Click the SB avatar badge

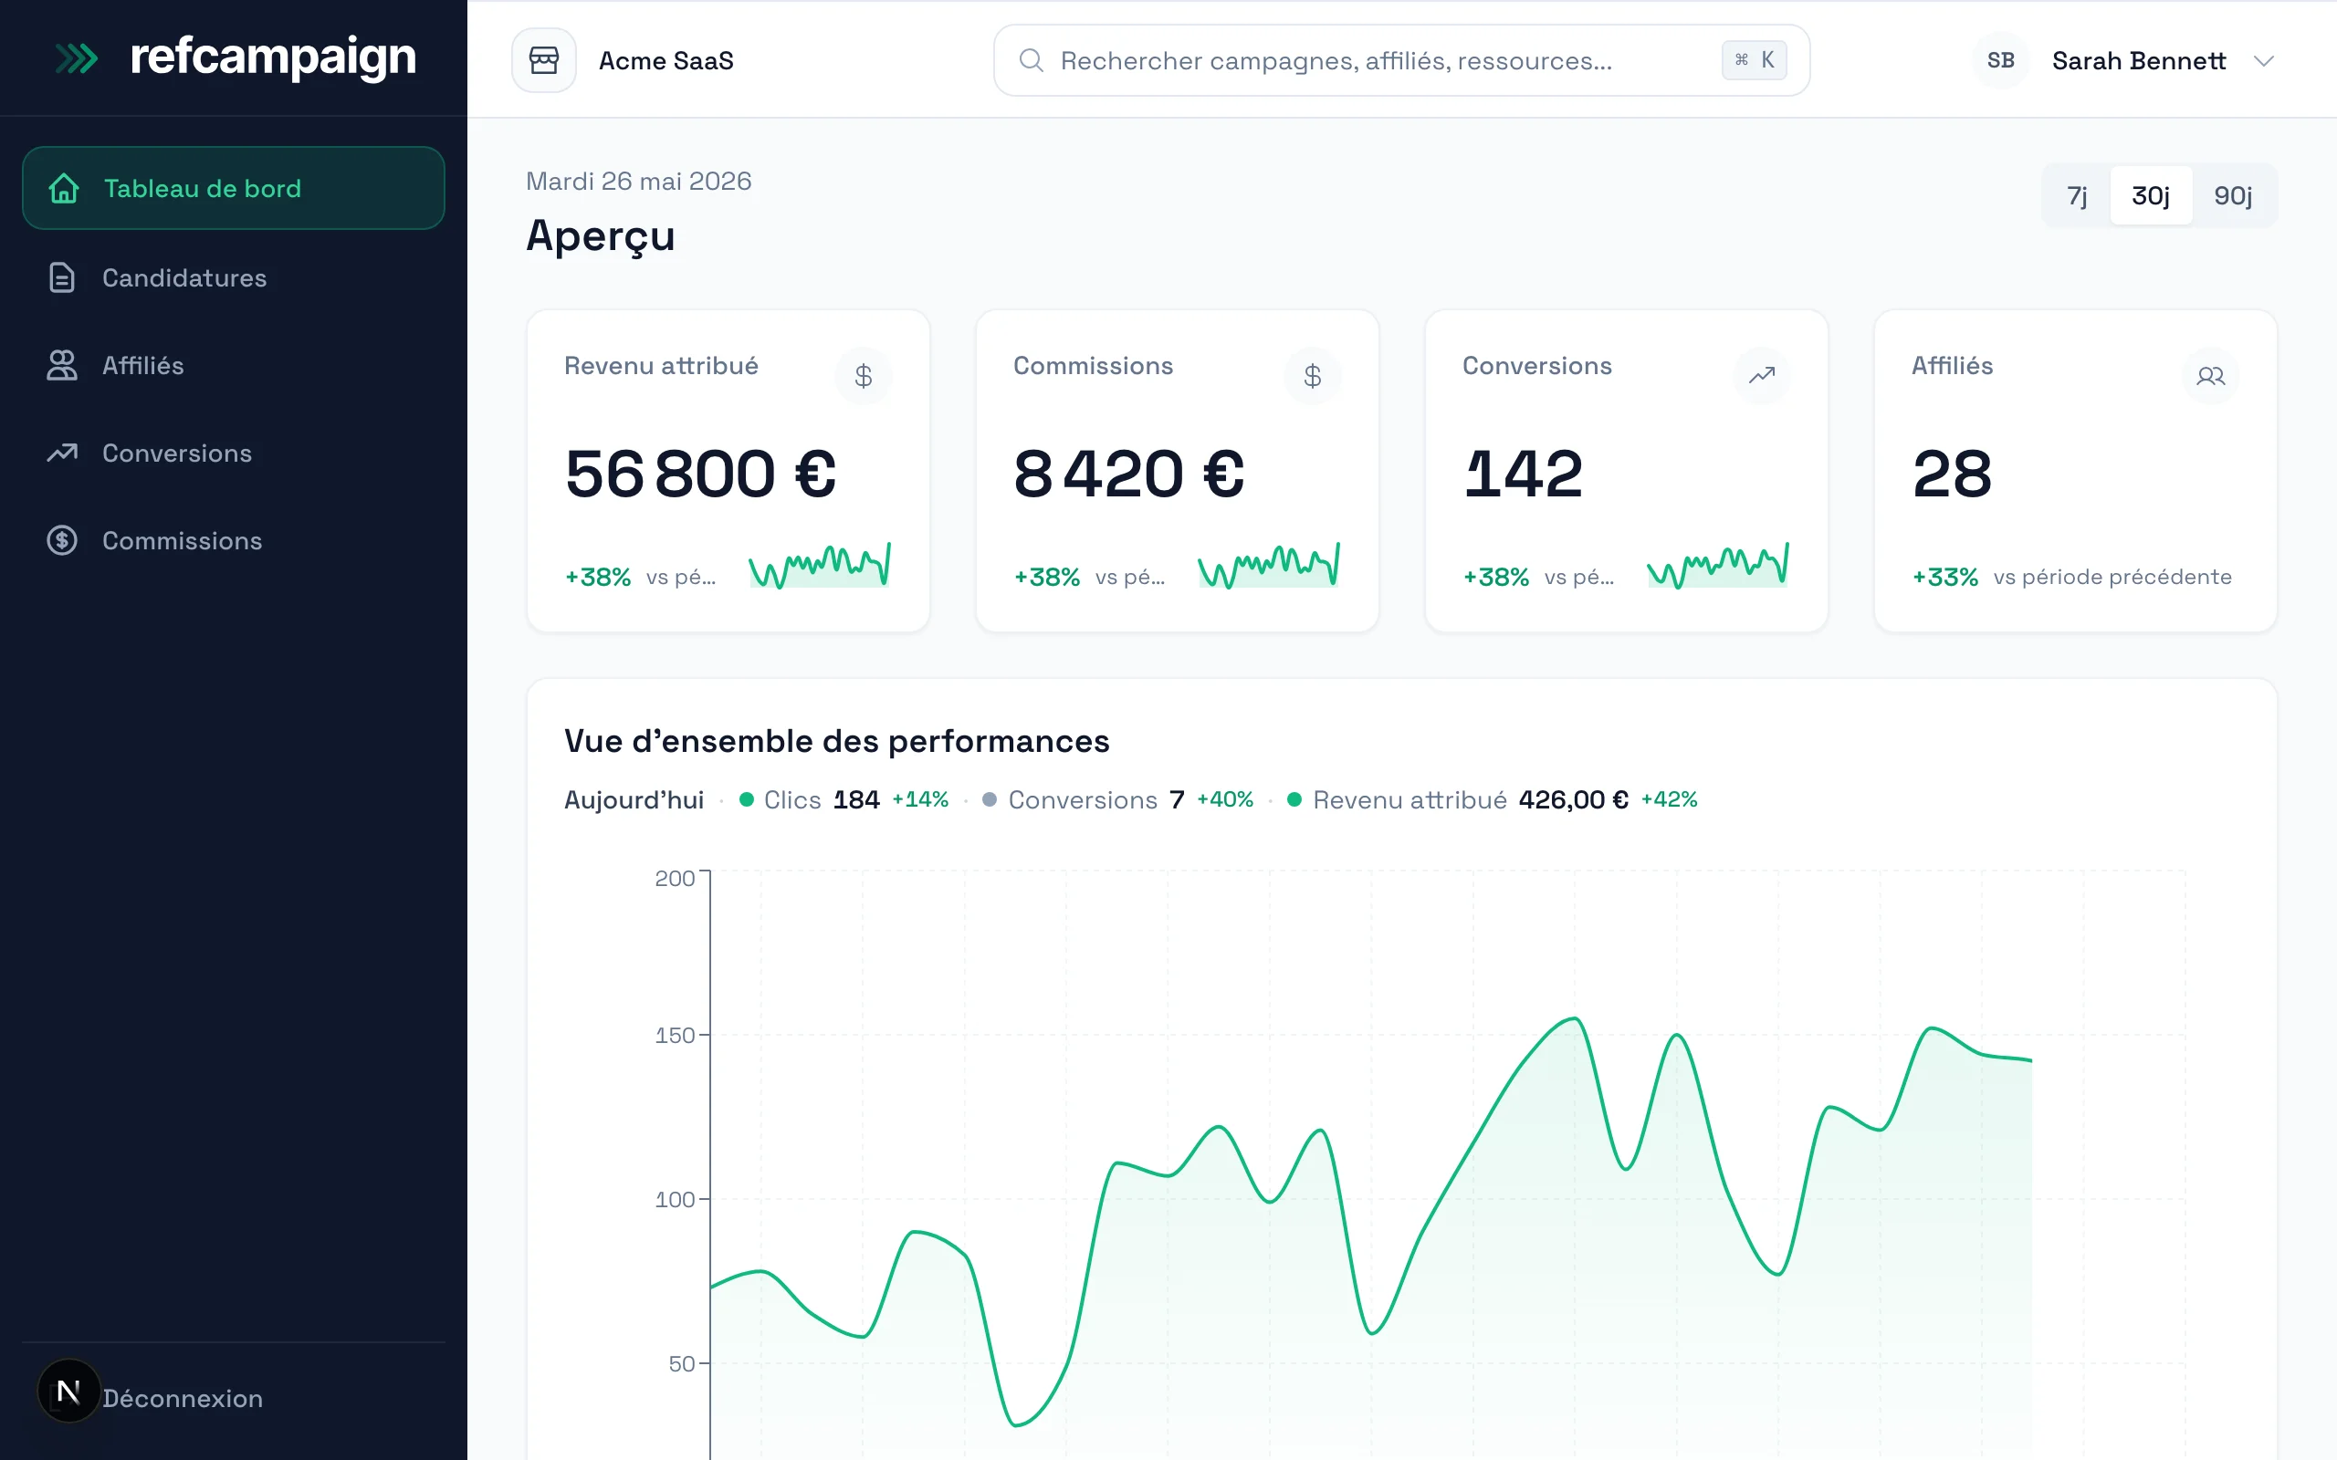pos(2001,60)
